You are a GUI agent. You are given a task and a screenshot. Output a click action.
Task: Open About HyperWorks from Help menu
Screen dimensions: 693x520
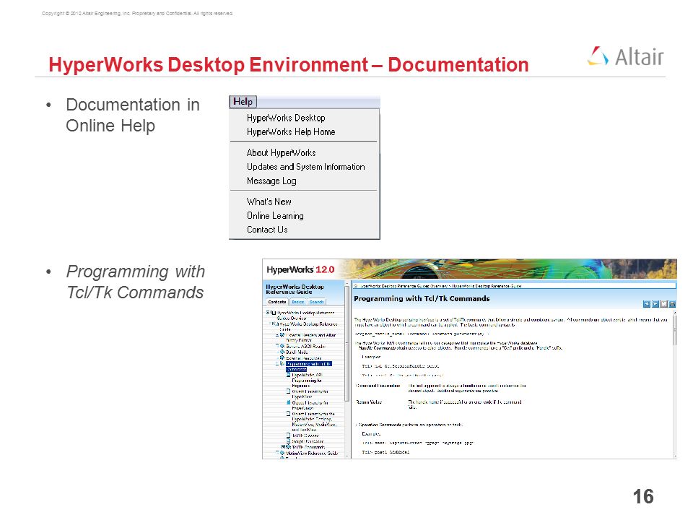(281, 152)
